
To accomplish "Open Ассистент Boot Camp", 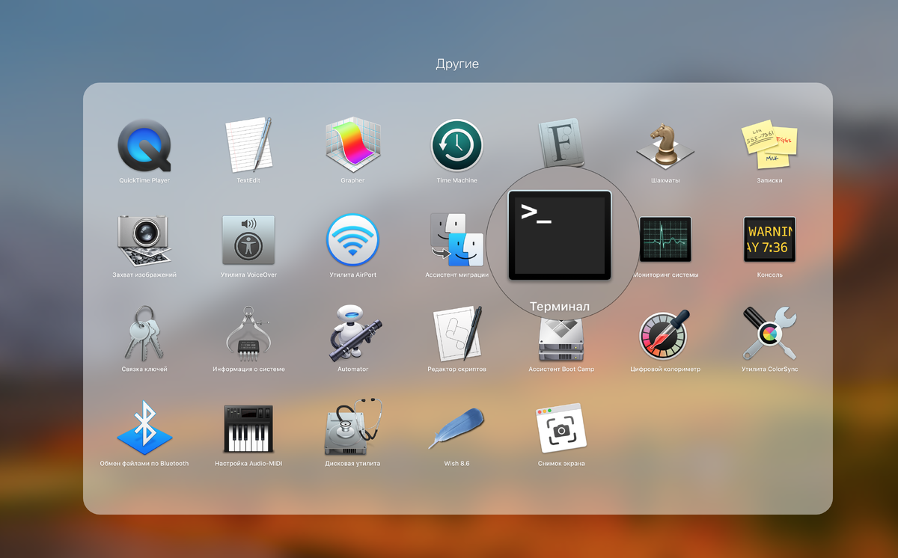I will point(561,341).
